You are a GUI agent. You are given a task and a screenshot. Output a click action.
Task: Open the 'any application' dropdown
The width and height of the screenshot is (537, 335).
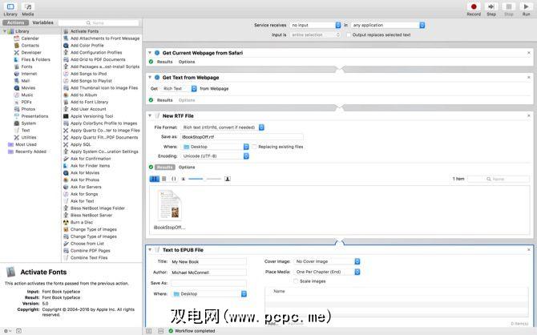pyautogui.click(x=388, y=25)
